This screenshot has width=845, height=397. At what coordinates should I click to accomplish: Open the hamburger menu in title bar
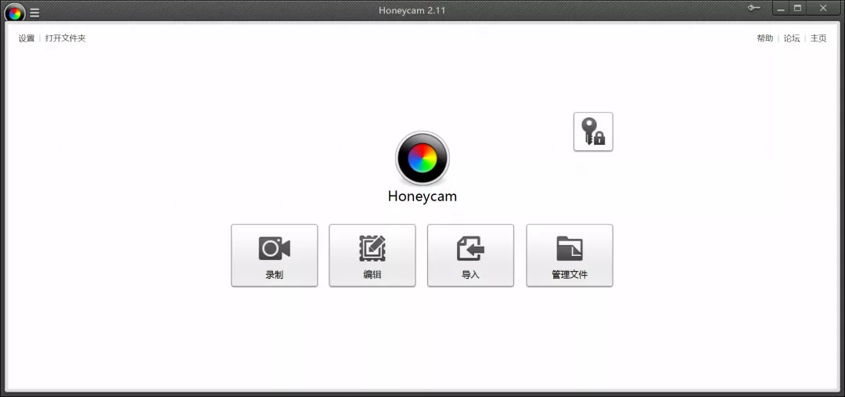(x=34, y=13)
